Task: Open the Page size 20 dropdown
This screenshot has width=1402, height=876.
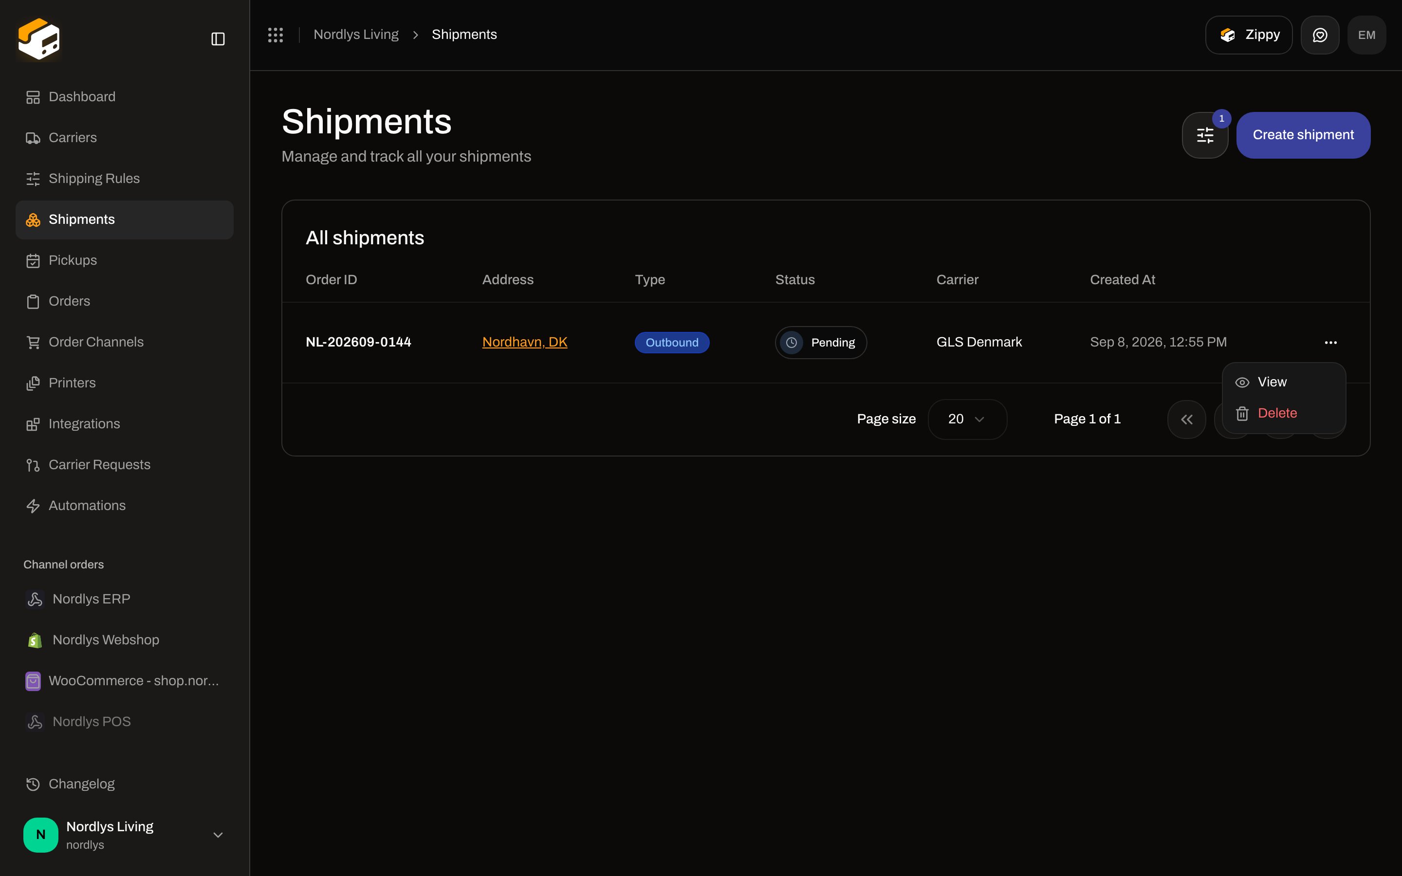Action: pos(967,419)
